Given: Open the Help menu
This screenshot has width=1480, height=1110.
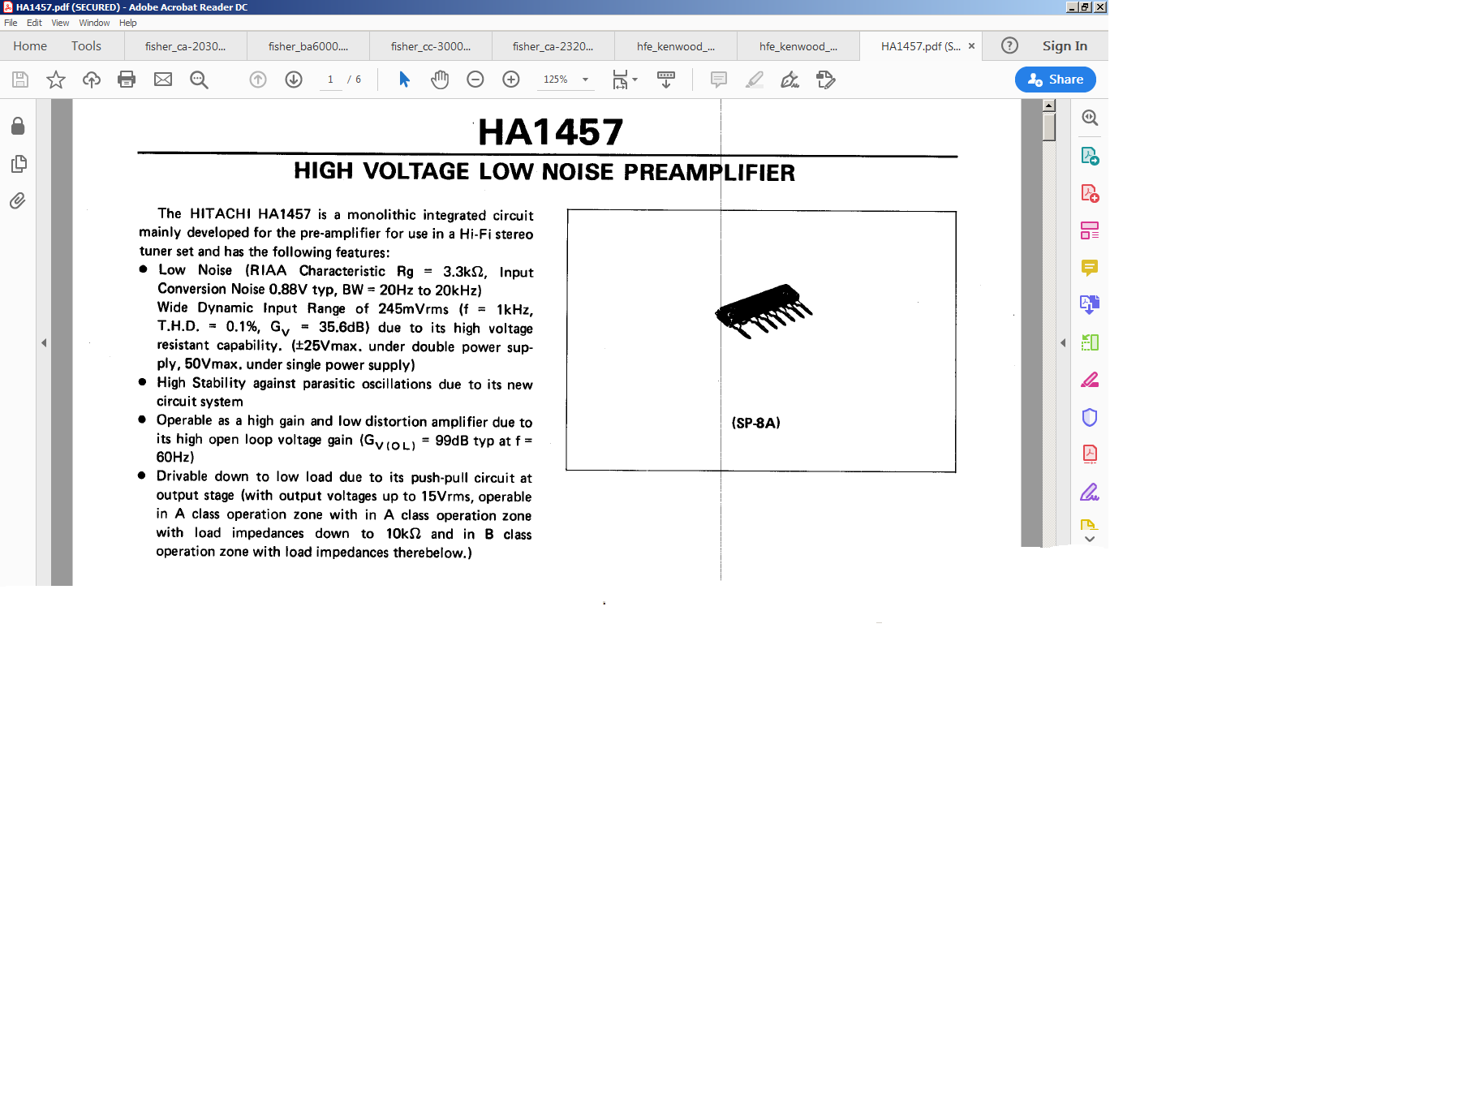Looking at the screenshot, I should pyautogui.click(x=128, y=23).
